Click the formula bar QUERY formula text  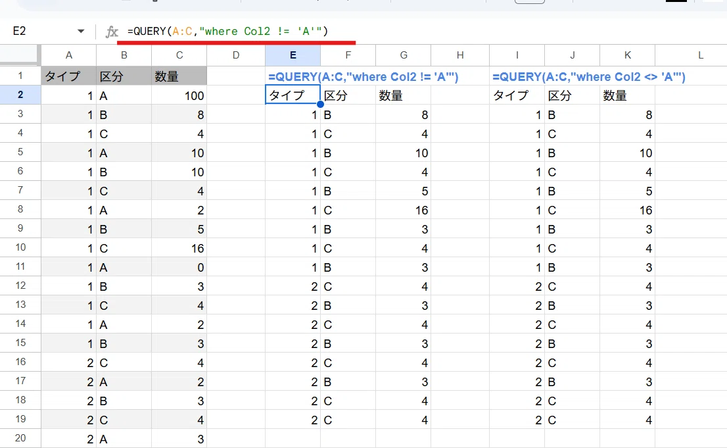point(227,31)
